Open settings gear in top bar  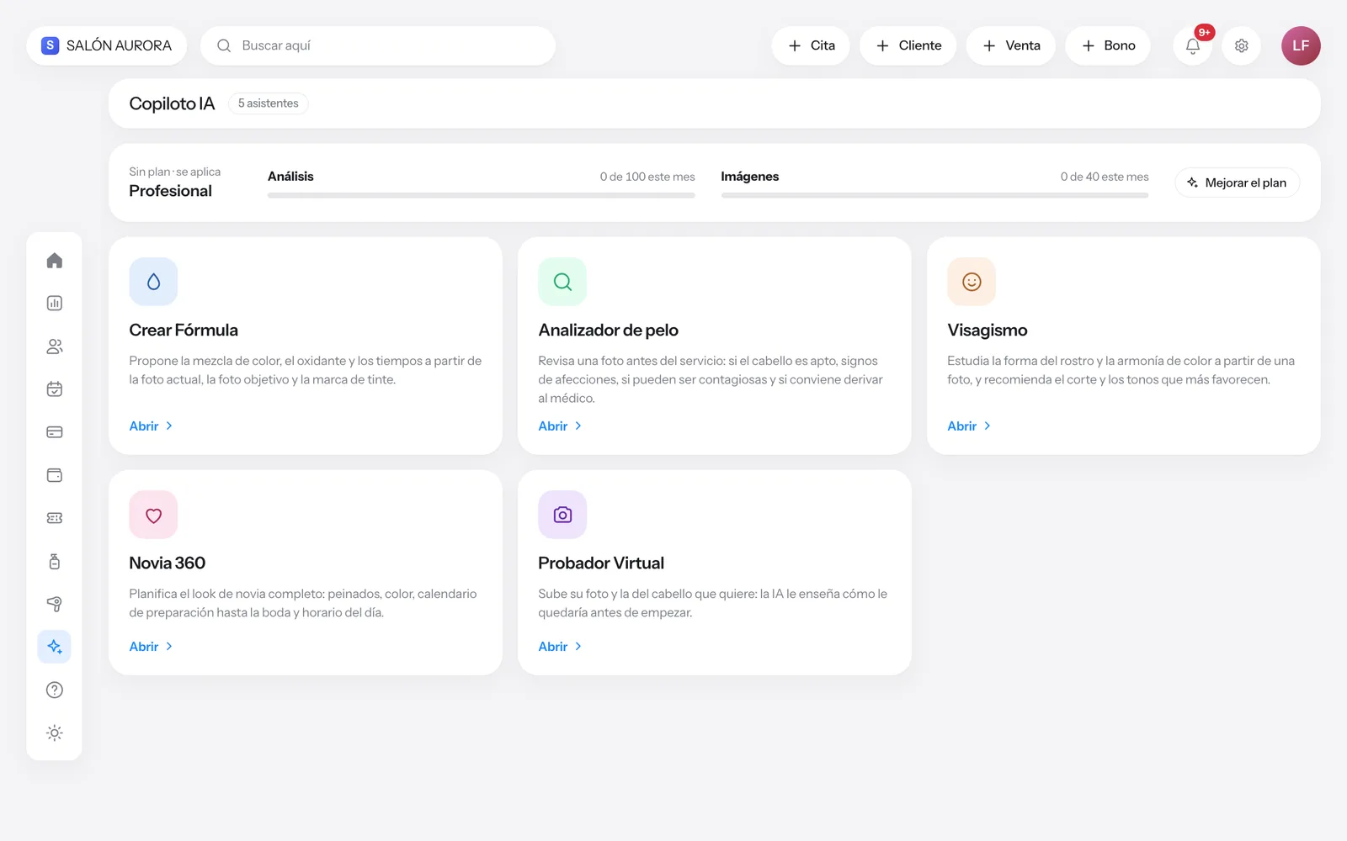pos(1241,45)
